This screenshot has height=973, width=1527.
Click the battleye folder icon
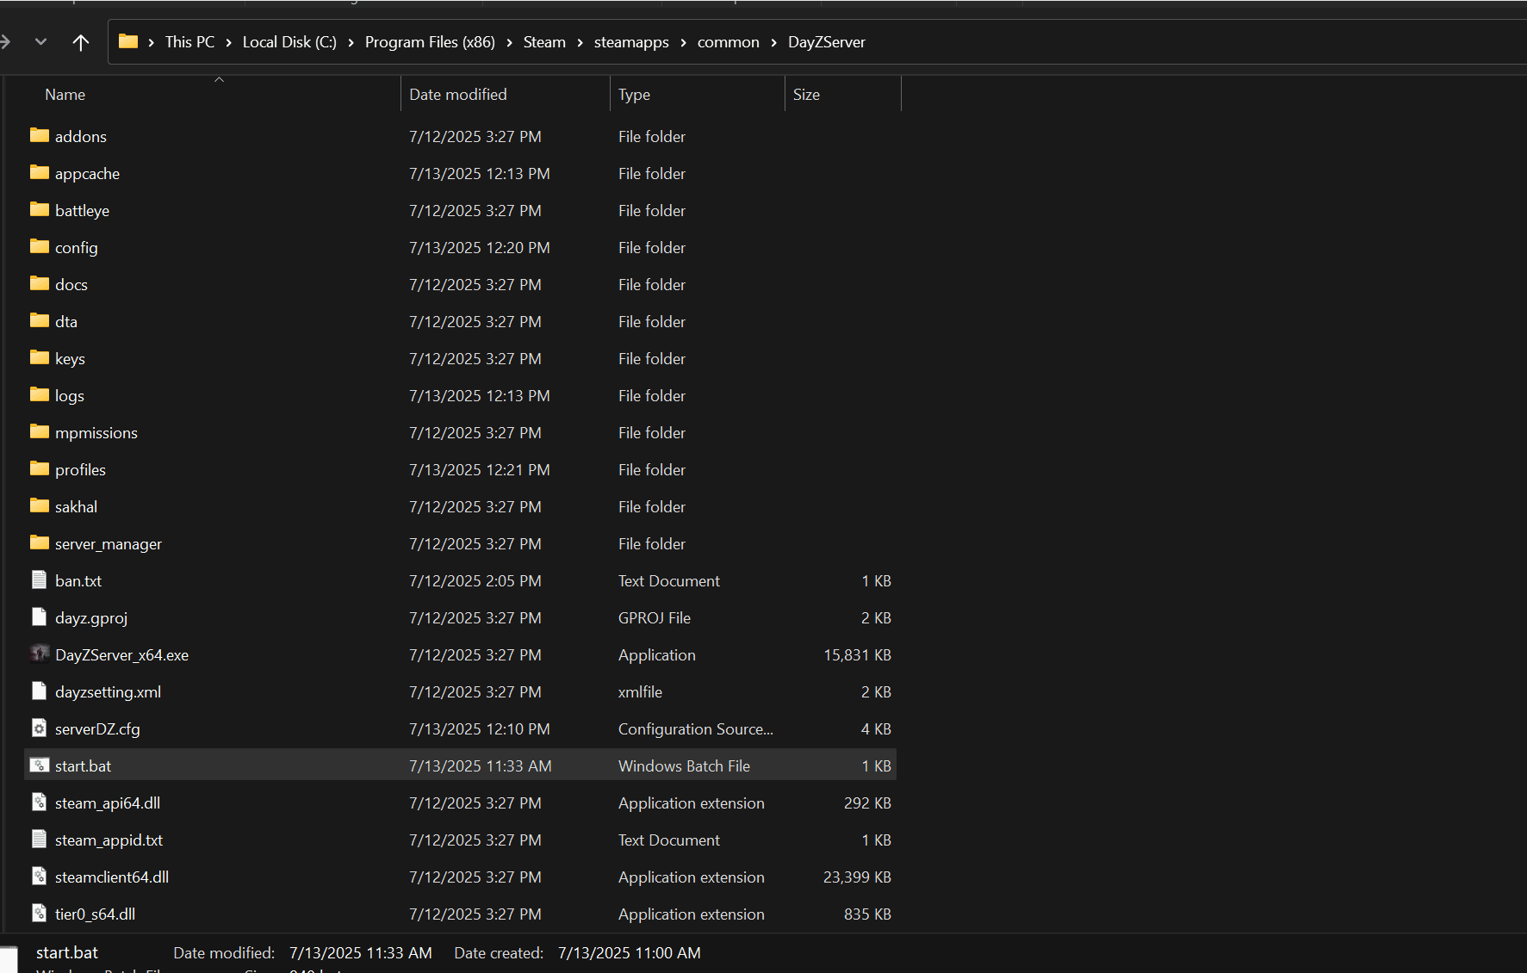[x=39, y=210]
